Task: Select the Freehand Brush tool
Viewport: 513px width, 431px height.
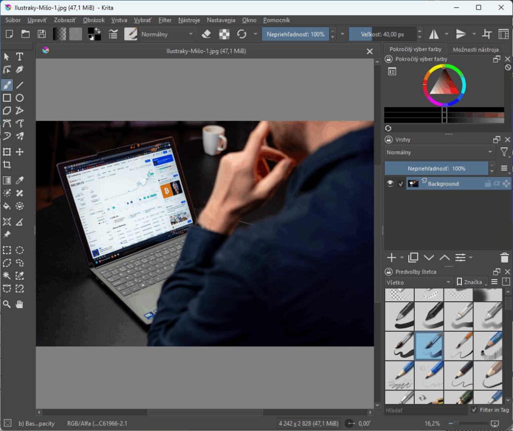Action: (x=7, y=85)
